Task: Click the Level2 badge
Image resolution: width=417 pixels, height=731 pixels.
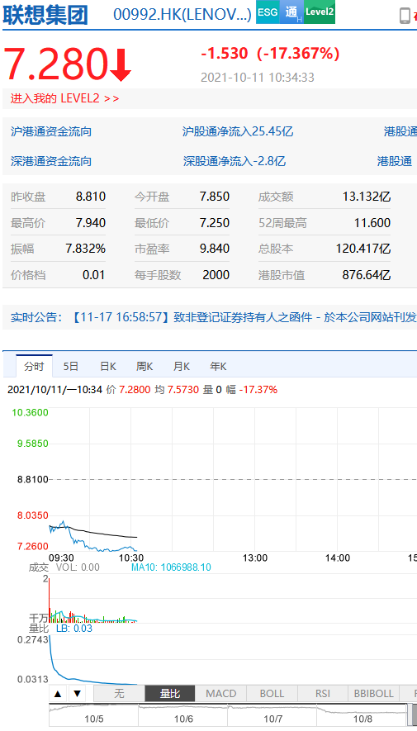Action: [x=320, y=12]
